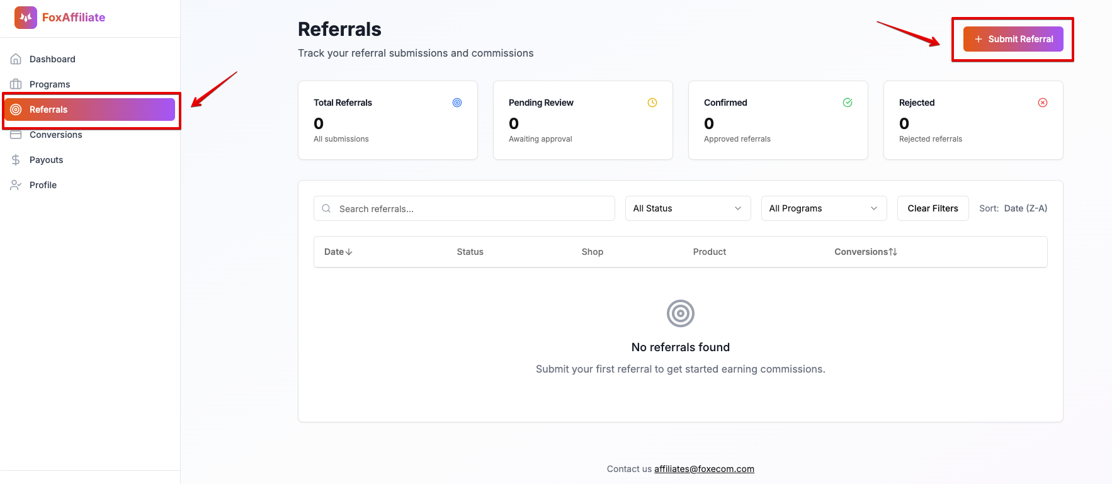Viewport: 1112px width, 484px height.
Task: Open the Profile page
Action: pos(90,185)
